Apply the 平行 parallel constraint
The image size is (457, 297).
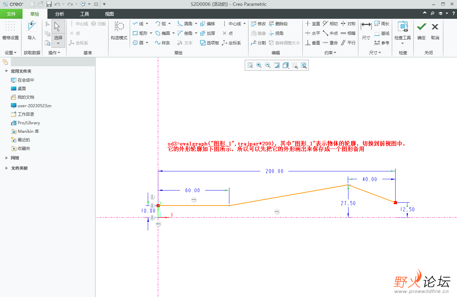[348, 43]
